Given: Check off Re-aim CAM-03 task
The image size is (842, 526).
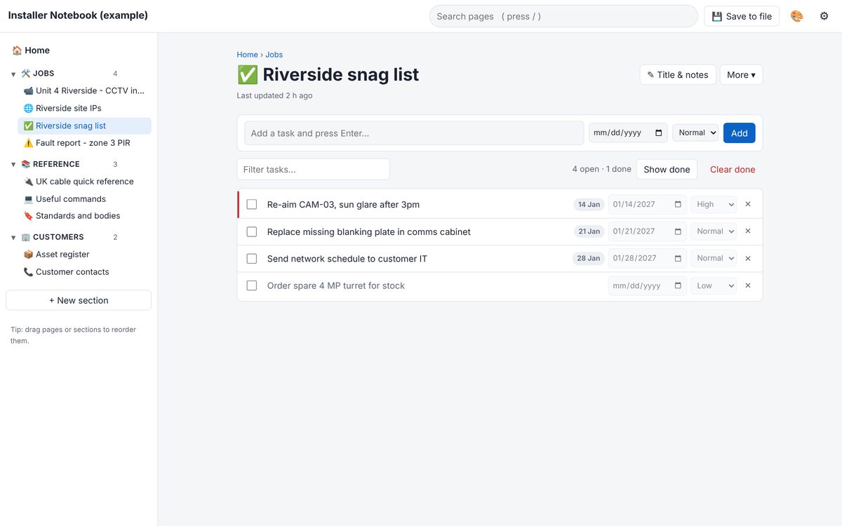Looking at the screenshot, I should pos(252,204).
